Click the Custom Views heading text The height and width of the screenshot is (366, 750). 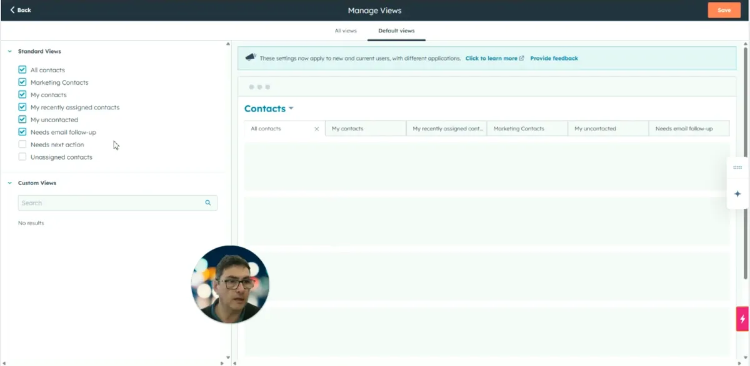[37, 183]
